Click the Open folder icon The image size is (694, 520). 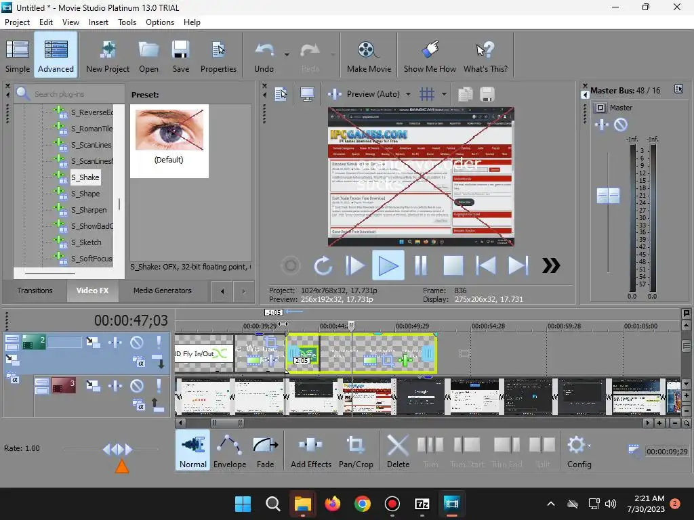point(148,56)
